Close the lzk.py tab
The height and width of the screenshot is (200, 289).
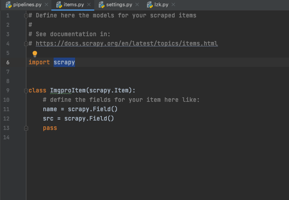coord(173,4)
